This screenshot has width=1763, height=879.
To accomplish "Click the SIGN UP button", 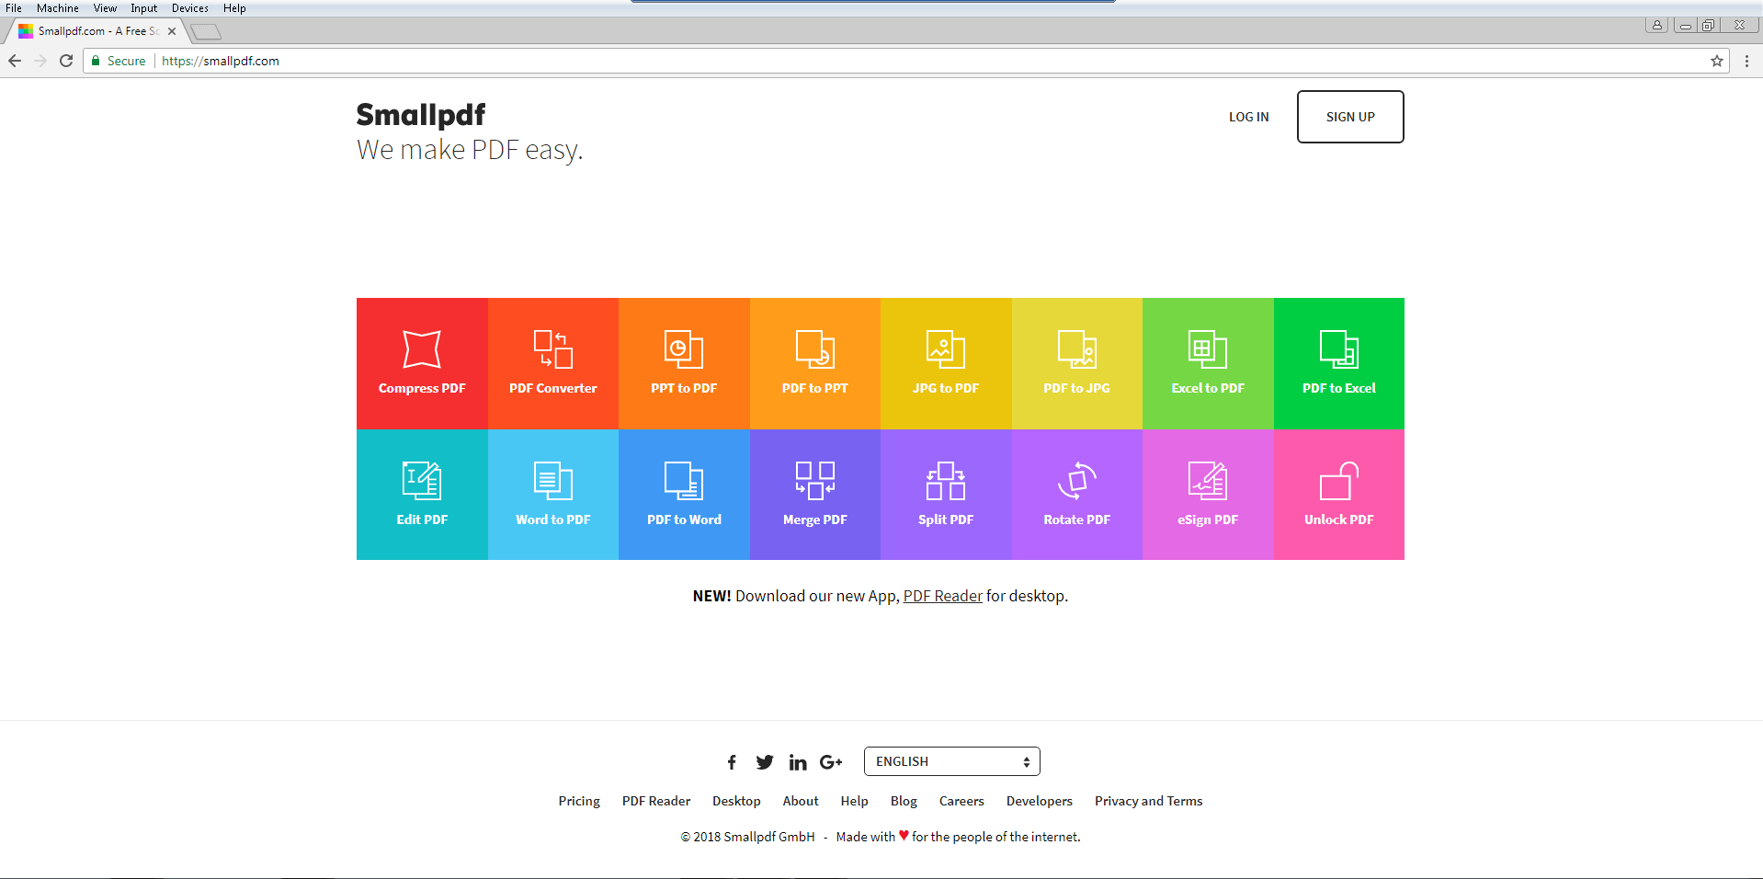I will click(x=1349, y=117).
